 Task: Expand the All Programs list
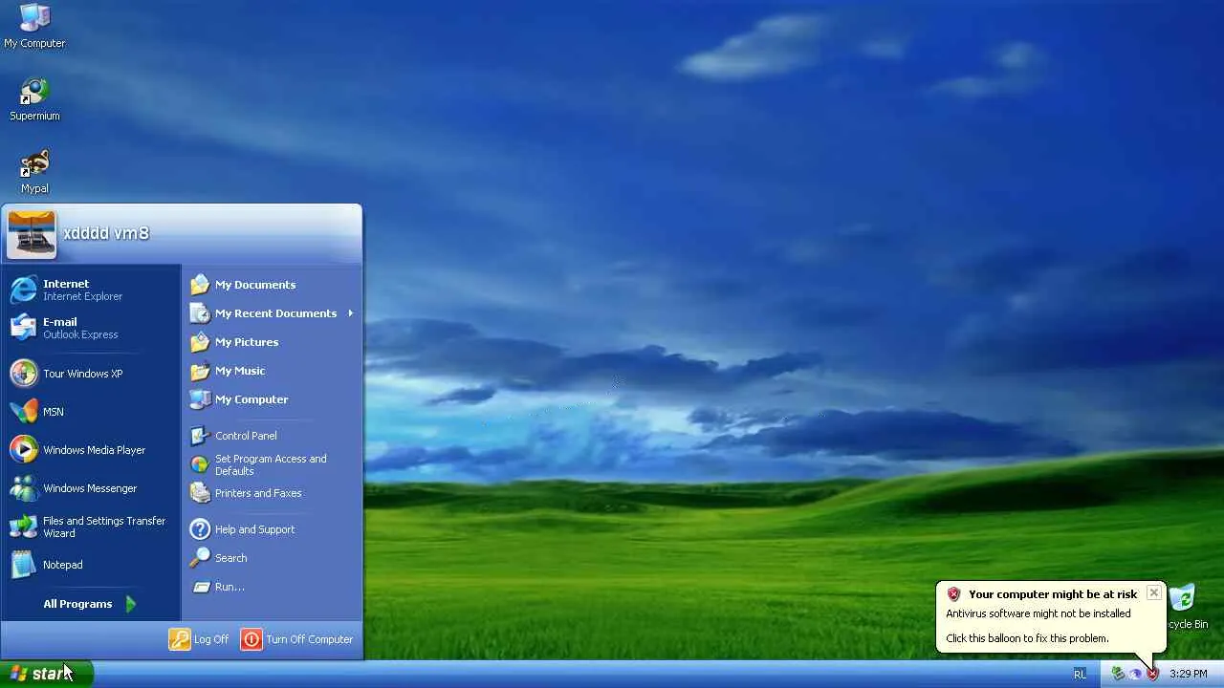90,604
